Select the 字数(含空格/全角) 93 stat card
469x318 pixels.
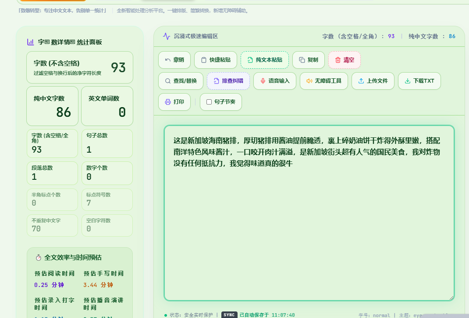coord(52,143)
